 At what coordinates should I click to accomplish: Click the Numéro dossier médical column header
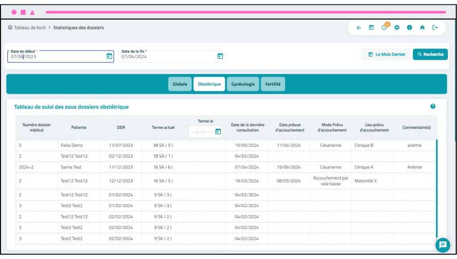click(37, 127)
